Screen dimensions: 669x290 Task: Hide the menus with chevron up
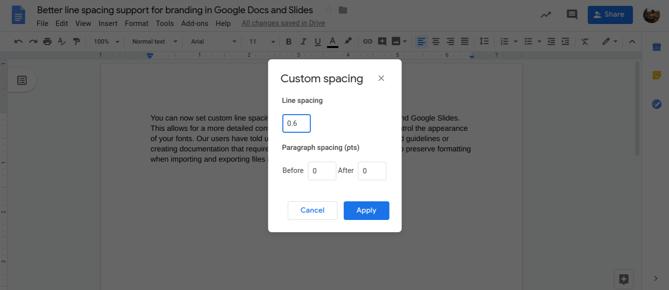[632, 42]
